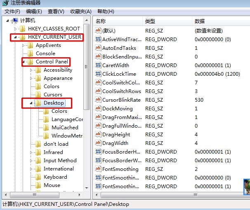
Task: Select the Colors key under Control Panel
Action: pyautogui.click(x=52, y=86)
